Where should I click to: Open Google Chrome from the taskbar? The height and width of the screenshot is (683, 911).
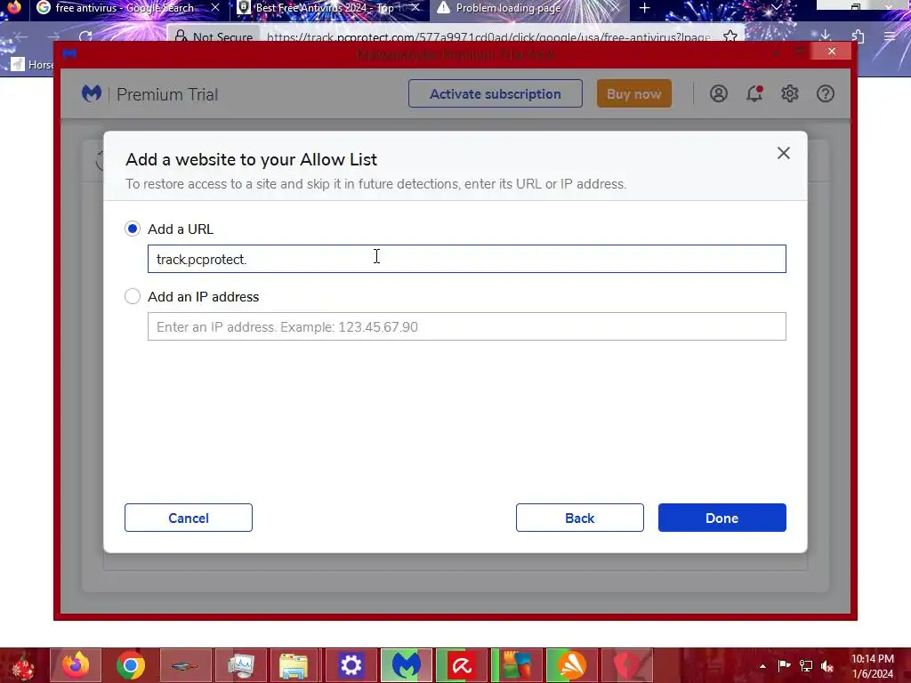point(131,665)
